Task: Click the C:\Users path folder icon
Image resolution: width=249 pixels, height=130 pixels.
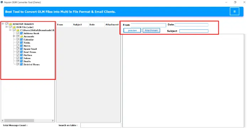Action: pos(18,30)
